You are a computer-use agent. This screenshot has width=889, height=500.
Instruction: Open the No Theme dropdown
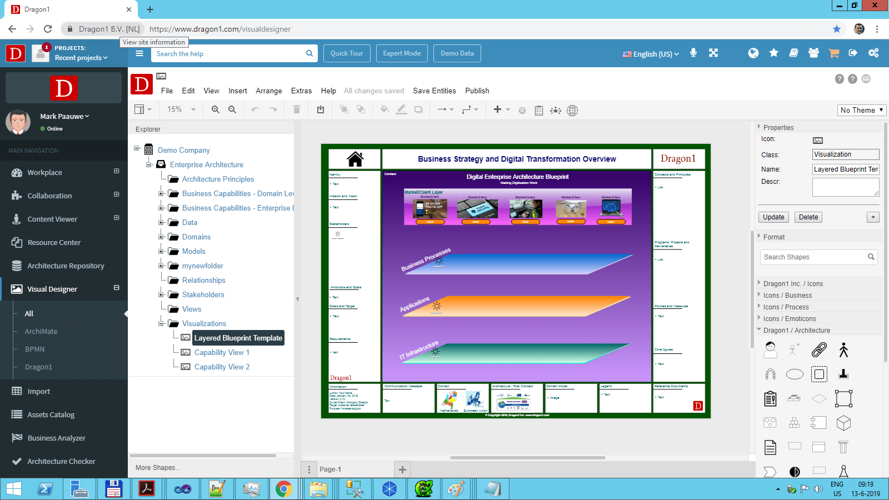(x=861, y=110)
